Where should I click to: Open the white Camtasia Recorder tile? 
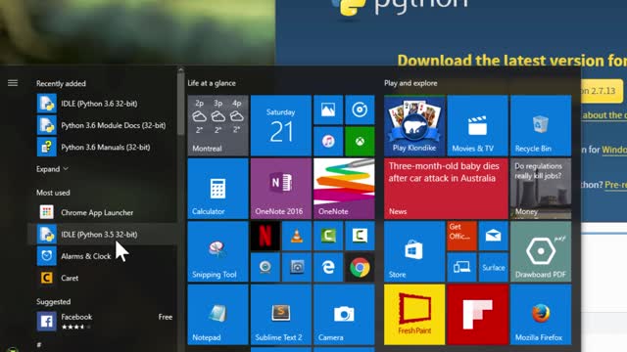pyautogui.click(x=360, y=236)
